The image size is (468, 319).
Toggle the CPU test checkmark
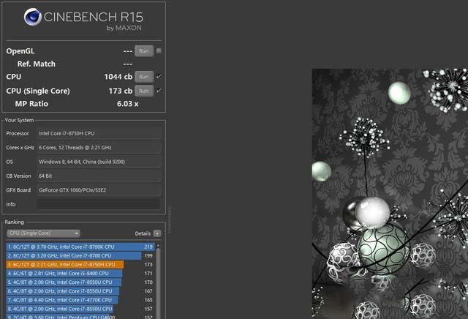point(159,77)
